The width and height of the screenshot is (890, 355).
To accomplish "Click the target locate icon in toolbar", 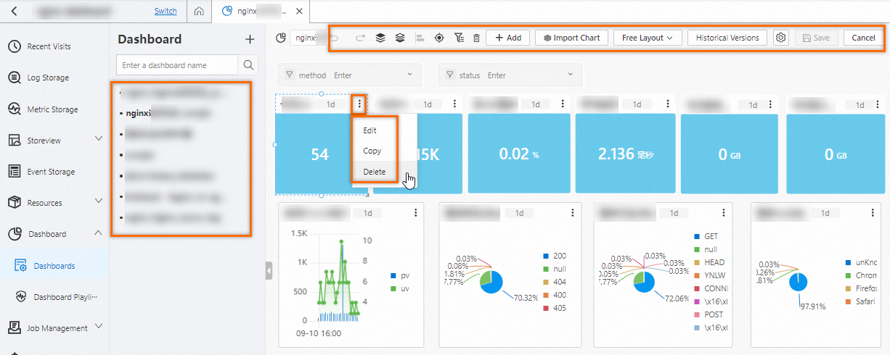I will click(439, 38).
